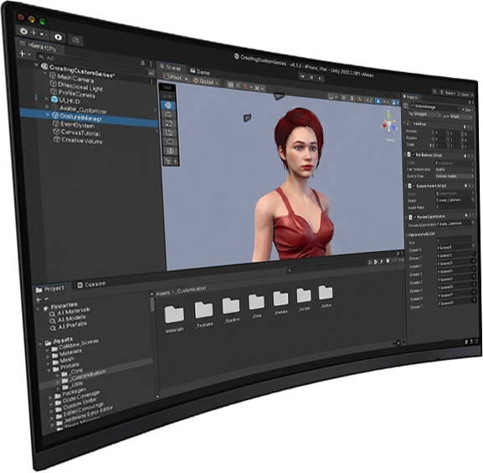Toggle scene lighting in Scene toolbar
The image size is (483, 473).
352,98
